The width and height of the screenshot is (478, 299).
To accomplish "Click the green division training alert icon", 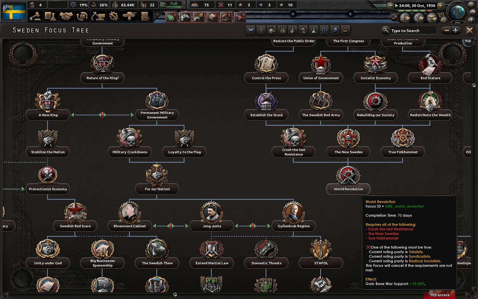I will 171,17.
